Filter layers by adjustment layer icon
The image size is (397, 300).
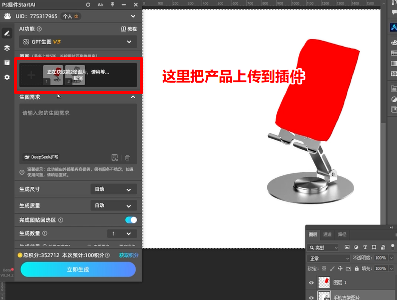[x=356, y=247]
